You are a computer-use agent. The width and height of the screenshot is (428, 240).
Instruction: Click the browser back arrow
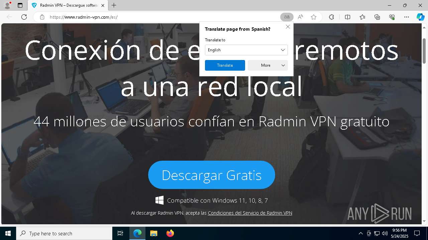tap(9, 17)
